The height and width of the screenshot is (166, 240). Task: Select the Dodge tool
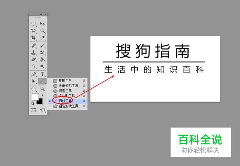coord(42,67)
